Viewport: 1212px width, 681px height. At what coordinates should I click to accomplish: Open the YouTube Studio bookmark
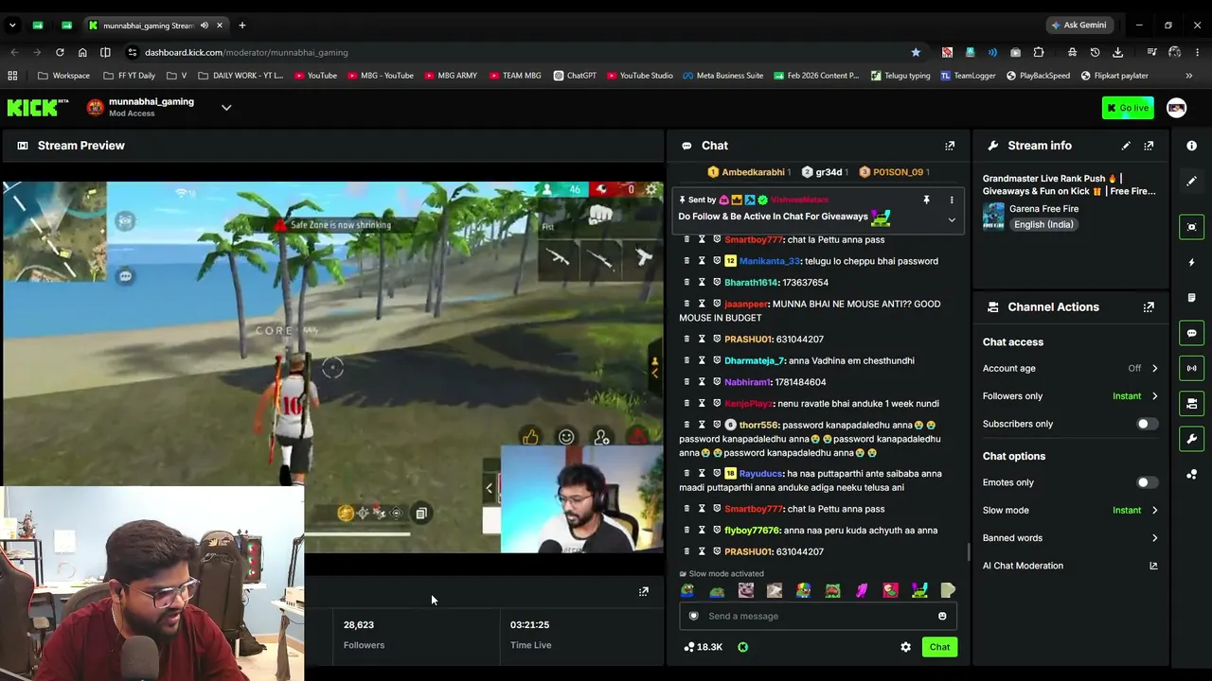coord(640,76)
